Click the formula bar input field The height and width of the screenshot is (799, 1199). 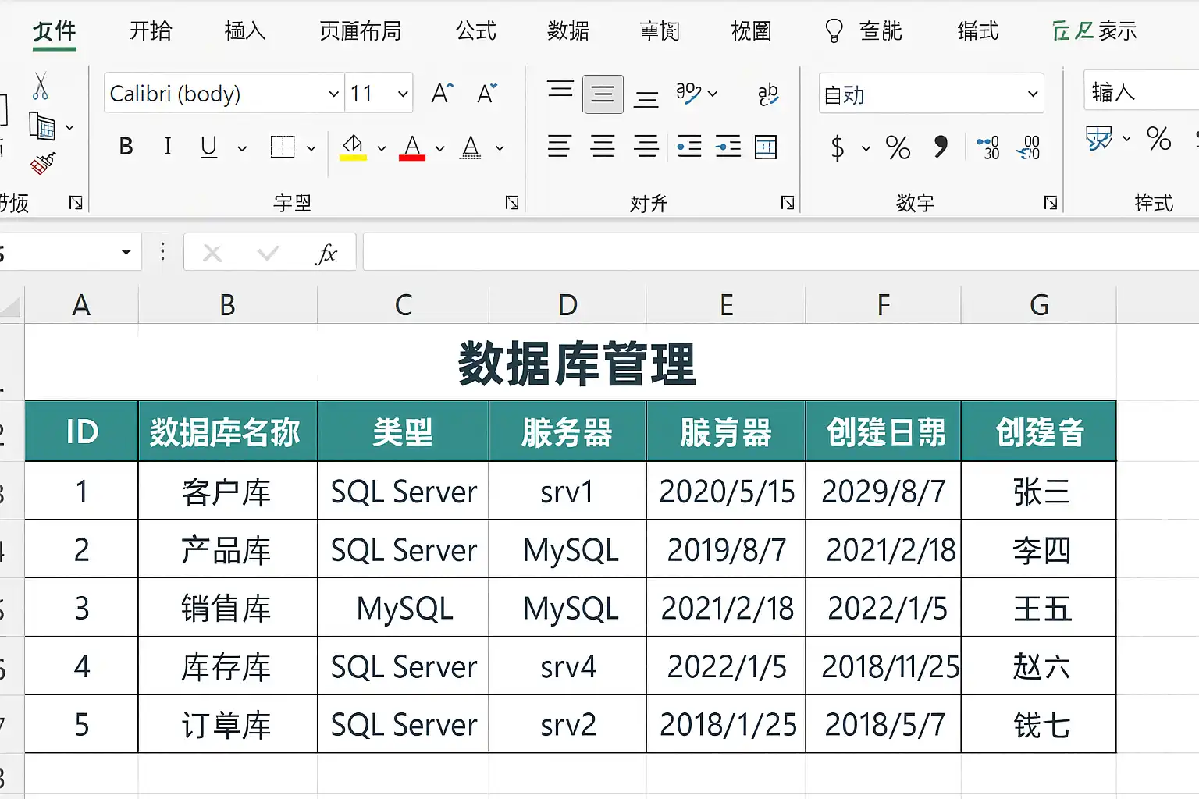click(781, 252)
